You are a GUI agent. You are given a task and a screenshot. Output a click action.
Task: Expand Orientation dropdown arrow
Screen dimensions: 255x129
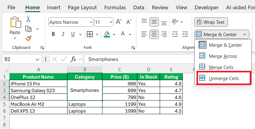coord(182,22)
